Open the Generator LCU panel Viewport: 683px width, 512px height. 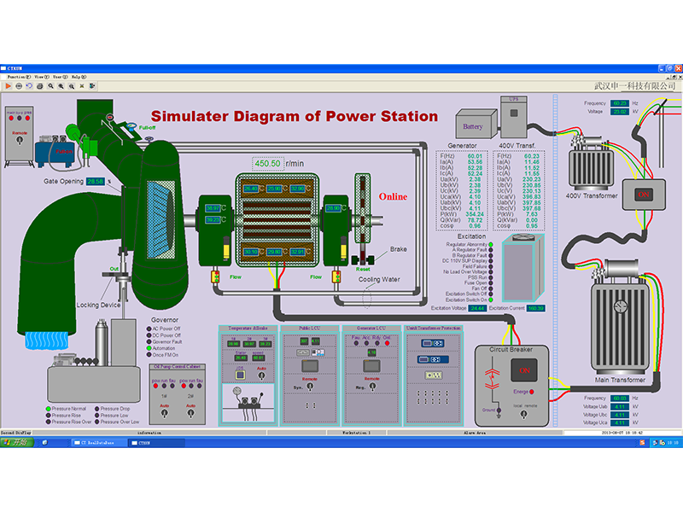point(370,375)
